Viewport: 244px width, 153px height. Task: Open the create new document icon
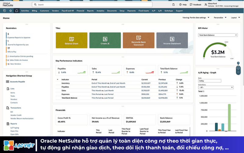(x=174, y=5)
